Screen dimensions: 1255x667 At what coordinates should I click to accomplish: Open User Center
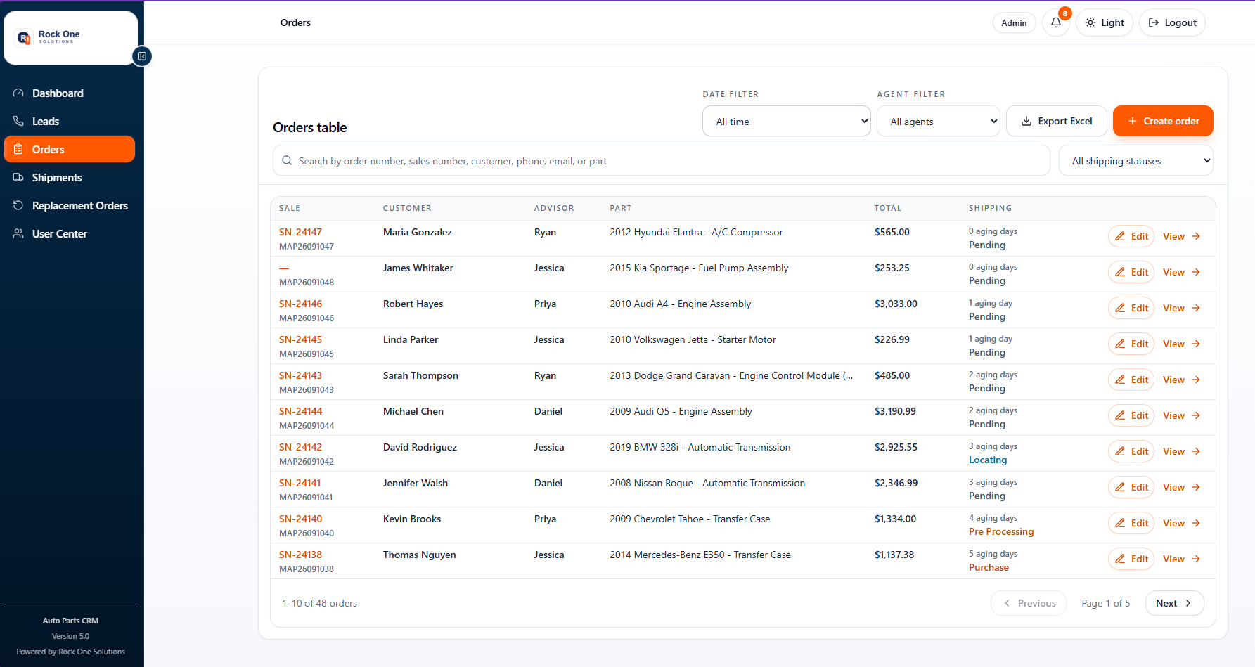[x=69, y=233]
